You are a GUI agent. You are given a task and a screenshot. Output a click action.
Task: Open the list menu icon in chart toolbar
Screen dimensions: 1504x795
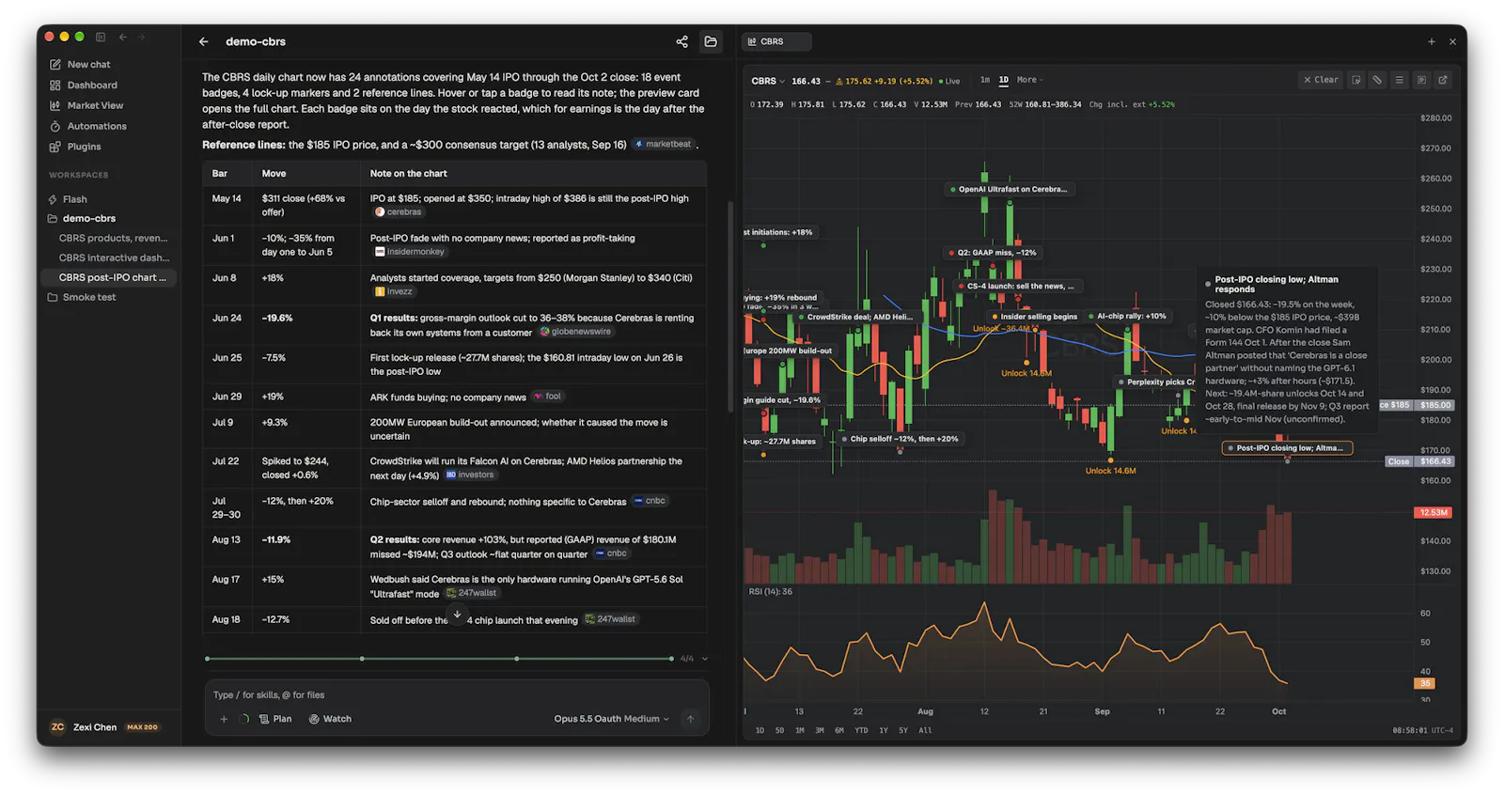tap(1399, 81)
